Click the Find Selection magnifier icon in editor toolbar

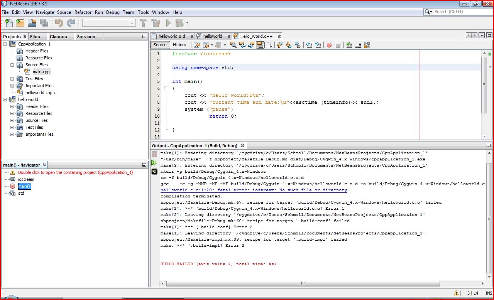click(233, 45)
